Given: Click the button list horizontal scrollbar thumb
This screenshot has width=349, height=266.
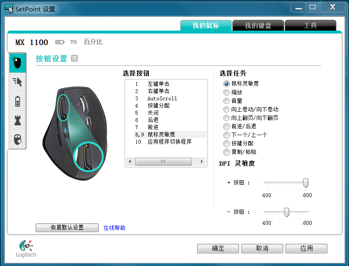Looking at the screenshot, I should coord(163,161).
